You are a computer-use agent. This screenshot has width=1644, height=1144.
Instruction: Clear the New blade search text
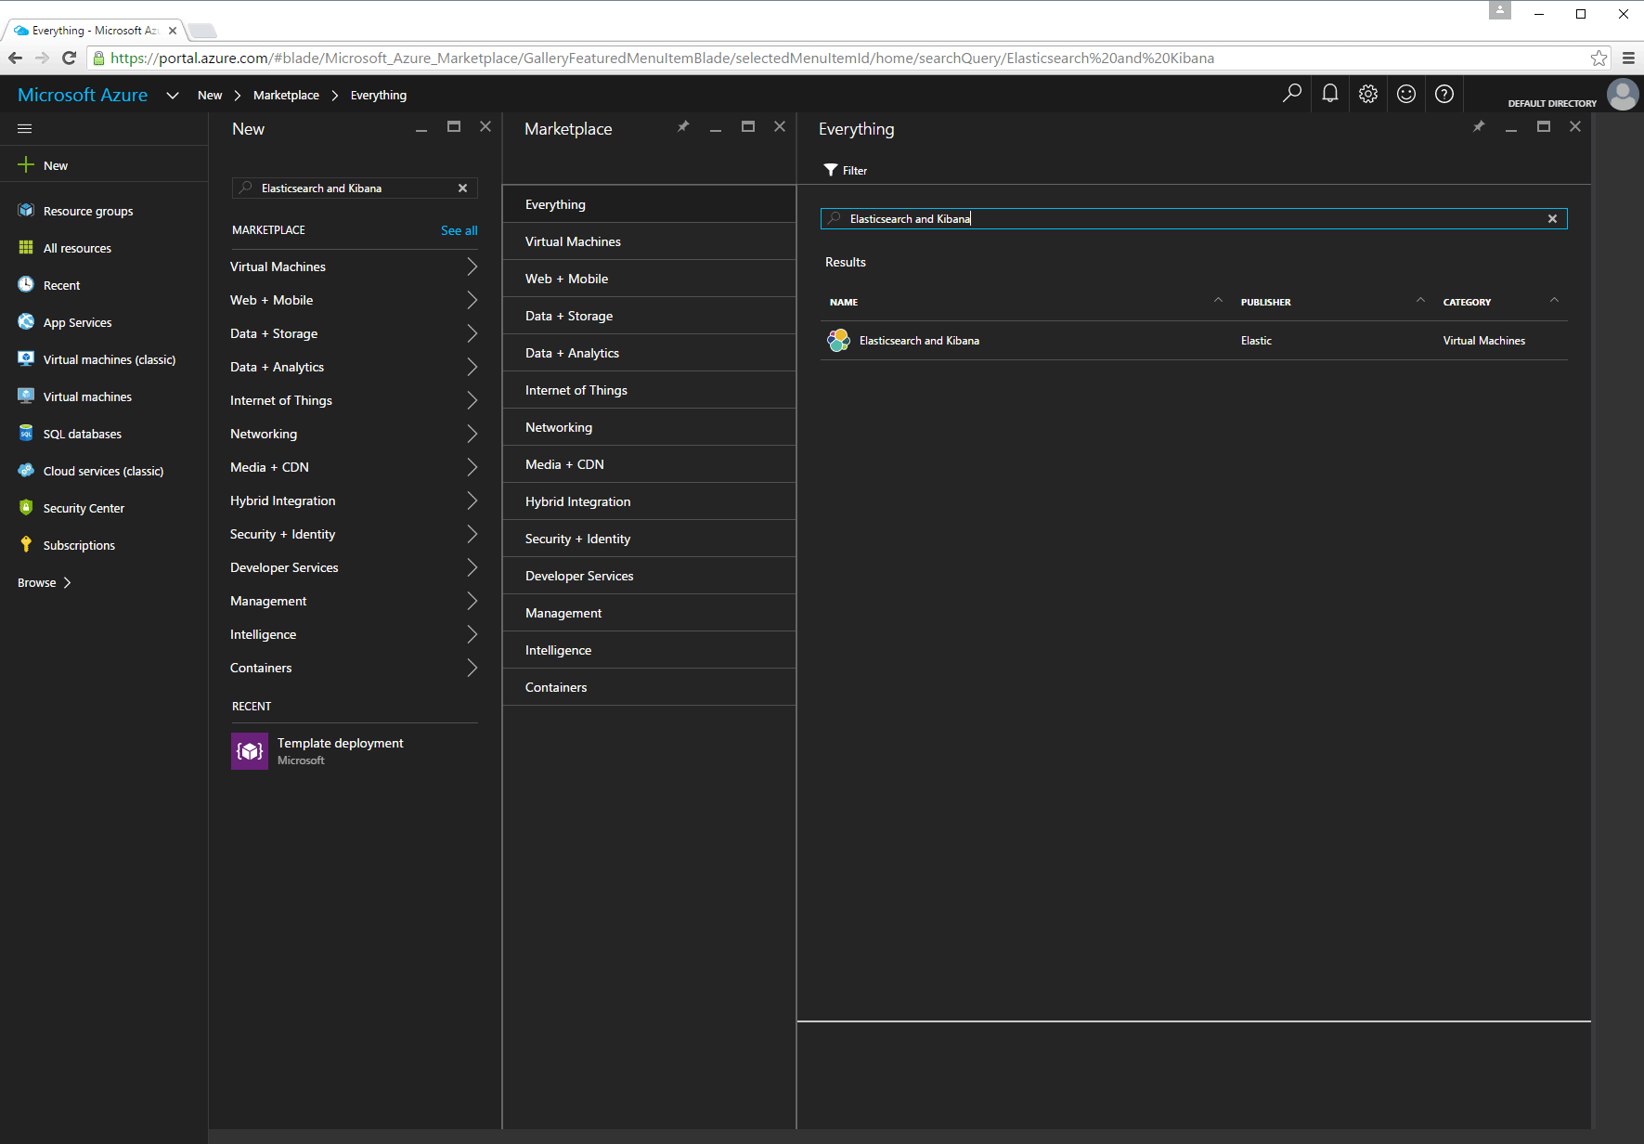tap(462, 188)
